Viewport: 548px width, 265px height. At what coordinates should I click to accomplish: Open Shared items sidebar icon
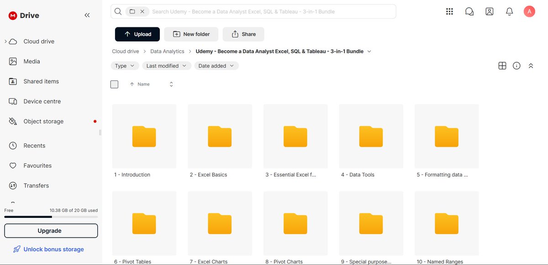pyautogui.click(x=13, y=81)
